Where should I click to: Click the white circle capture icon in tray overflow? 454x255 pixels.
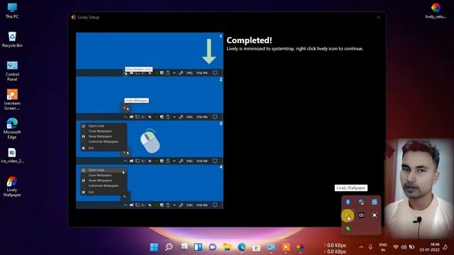click(375, 215)
